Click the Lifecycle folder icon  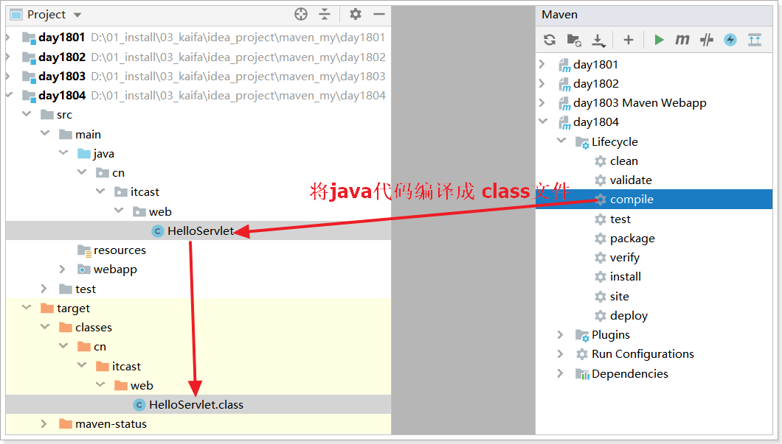pyautogui.click(x=582, y=142)
